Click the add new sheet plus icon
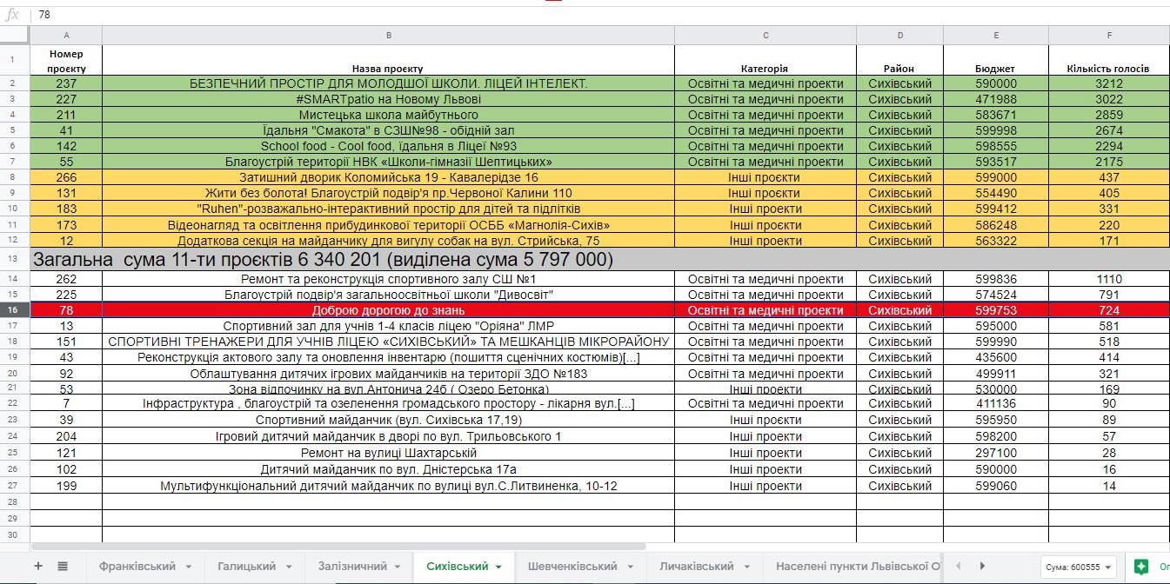The image size is (1170, 584). [37, 566]
